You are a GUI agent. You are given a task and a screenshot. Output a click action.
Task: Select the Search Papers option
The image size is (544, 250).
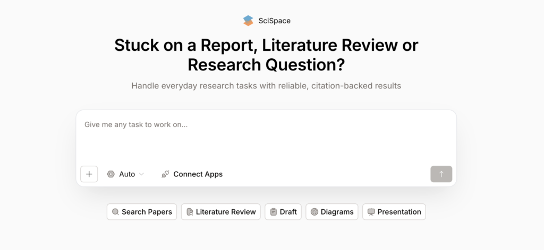point(147,212)
